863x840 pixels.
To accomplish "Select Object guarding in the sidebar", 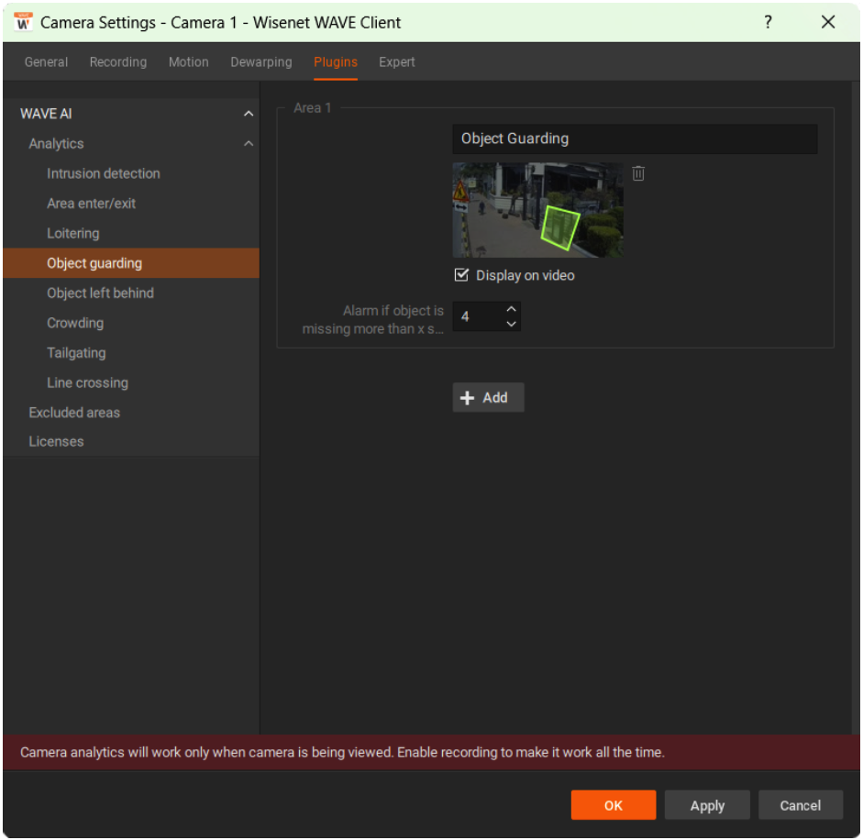I will 131,263.
